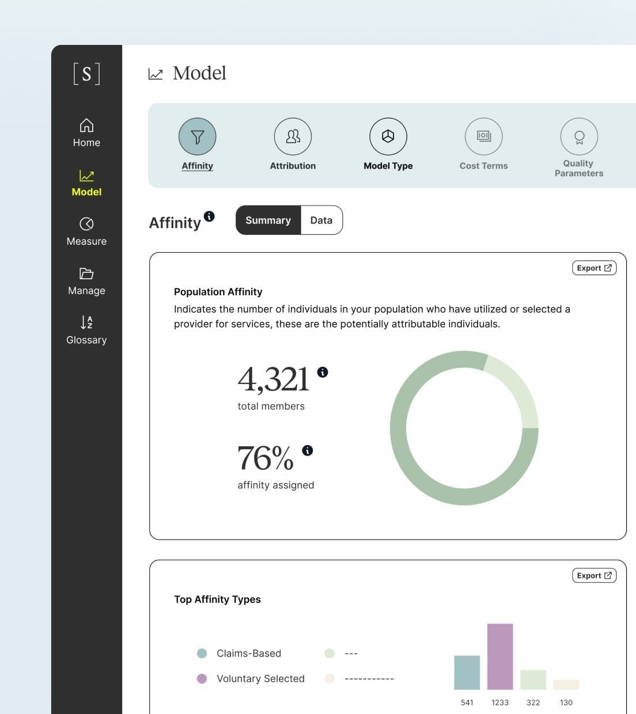Export the Population Affinity card
The width and height of the screenshot is (636, 714).
pos(594,267)
